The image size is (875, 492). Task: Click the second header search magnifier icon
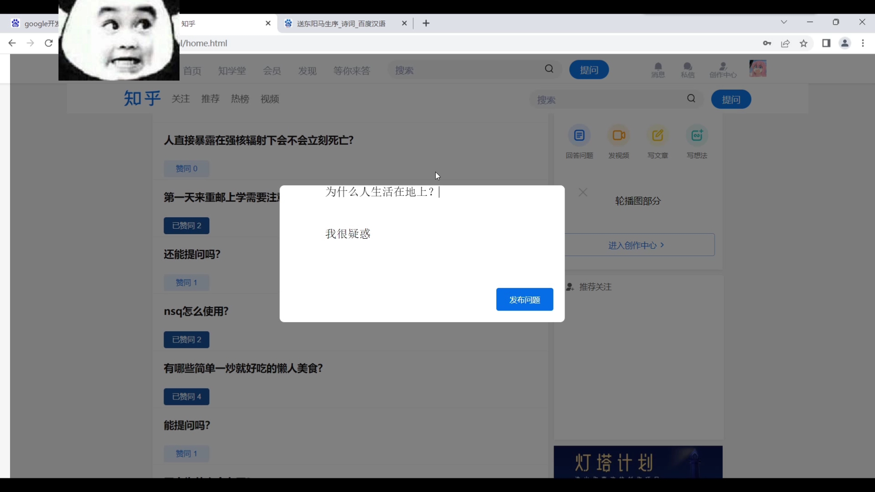tap(691, 98)
